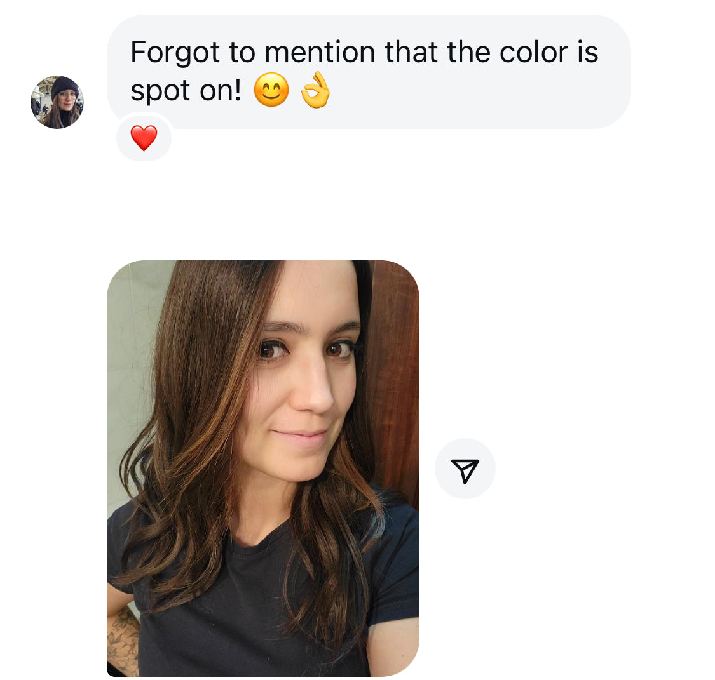715x680 pixels.
Task: Open the red heart reaction
Action: (x=144, y=138)
